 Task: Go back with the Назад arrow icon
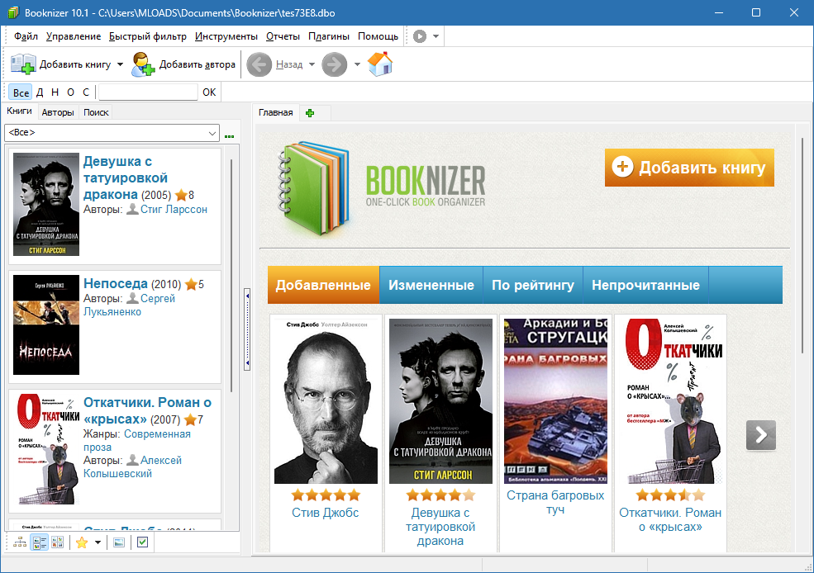coord(259,64)
